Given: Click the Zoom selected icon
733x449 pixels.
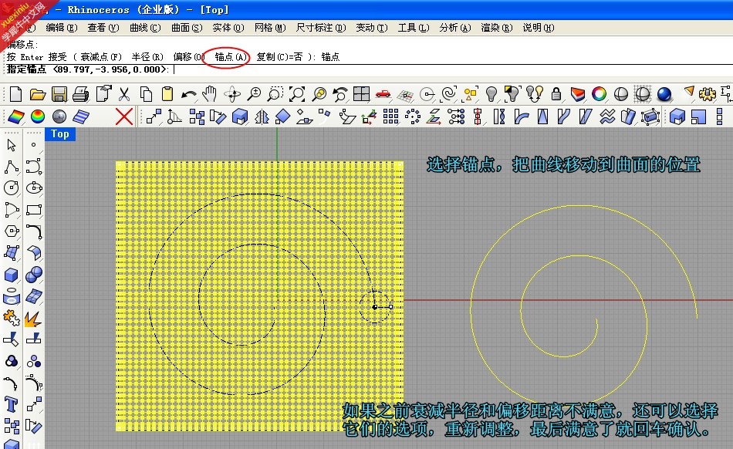Looking at the screenshot, I should pyautogui.click(x=319, y=94).
